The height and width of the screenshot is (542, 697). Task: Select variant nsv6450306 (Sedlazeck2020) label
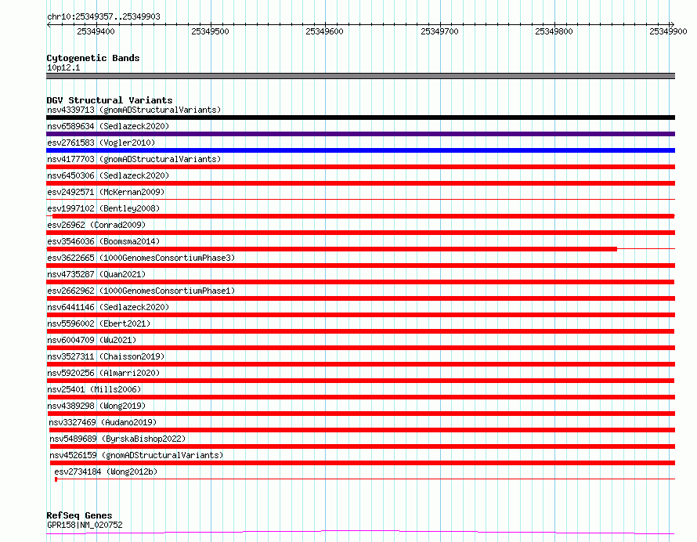click(x=108, y=175)
